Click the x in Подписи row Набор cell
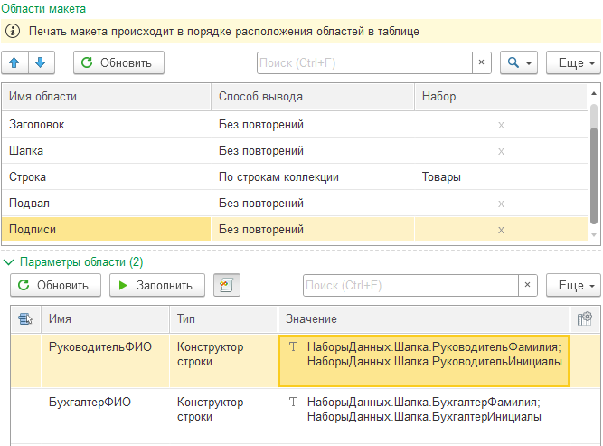 (x=501, y=230)
